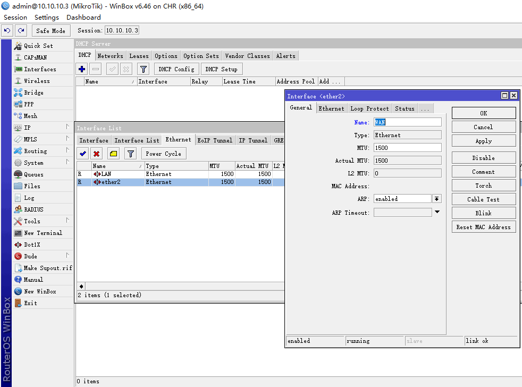Click the Torch button
This screenshot has height=387, width=522.
[x=483, y=186]
